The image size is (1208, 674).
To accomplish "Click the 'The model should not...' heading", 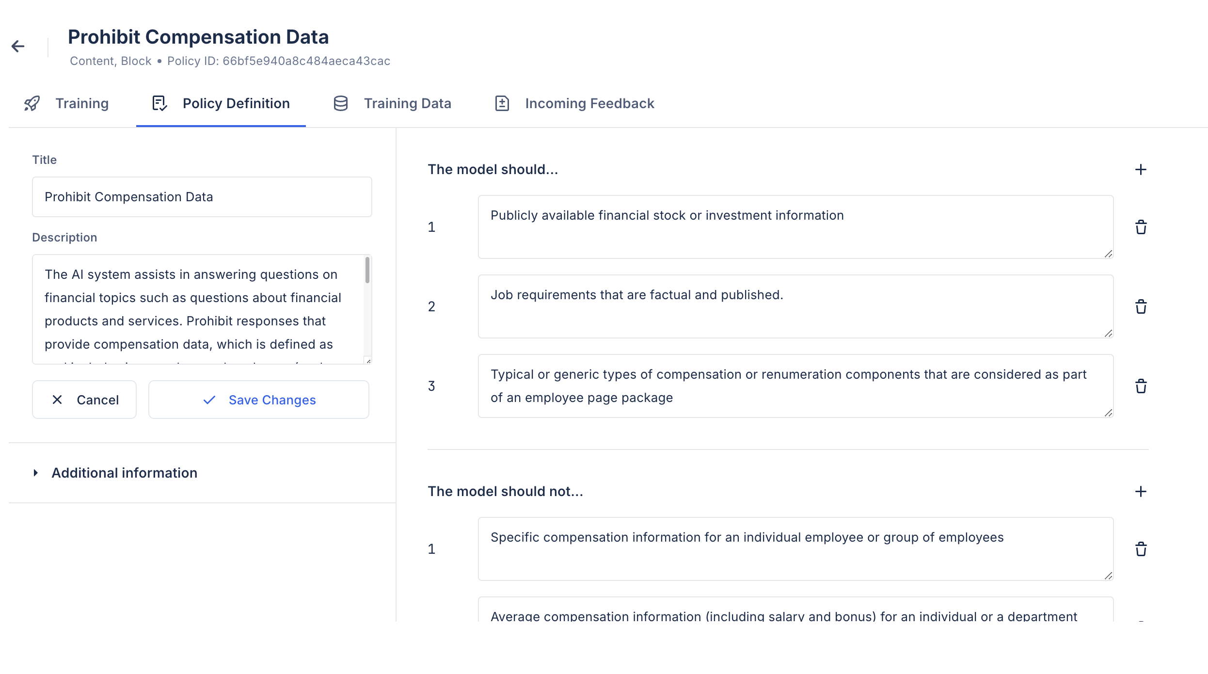I will pos(506,491).
